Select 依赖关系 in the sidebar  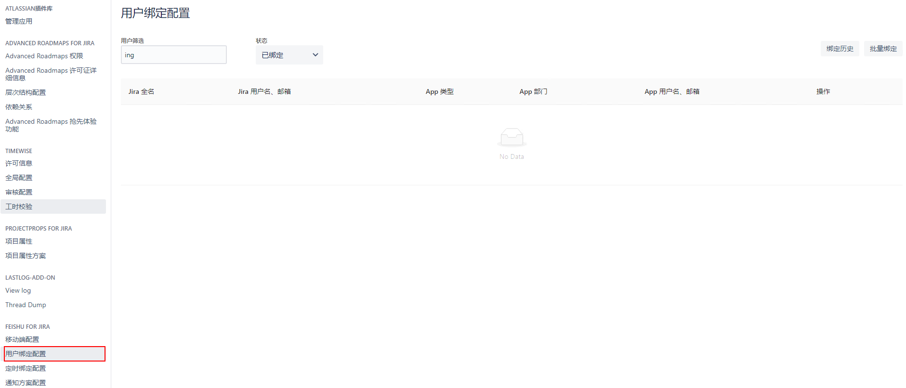[x=19, y=107]
